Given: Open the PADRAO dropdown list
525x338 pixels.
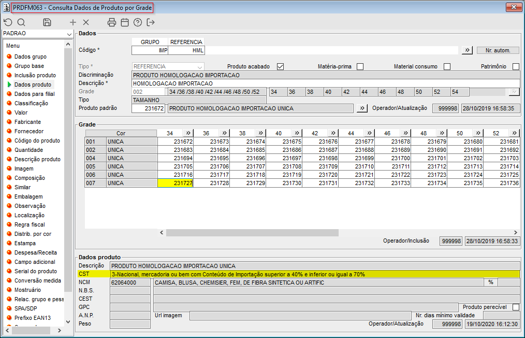Looking at the screenshot, I should (x=69, y=34).
